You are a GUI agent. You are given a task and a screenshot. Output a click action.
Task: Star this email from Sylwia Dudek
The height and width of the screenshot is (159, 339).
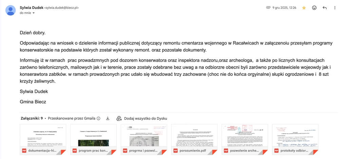[304, 7]
